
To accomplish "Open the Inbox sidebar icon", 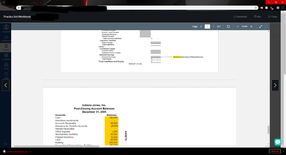I will [x=6, y=66].
